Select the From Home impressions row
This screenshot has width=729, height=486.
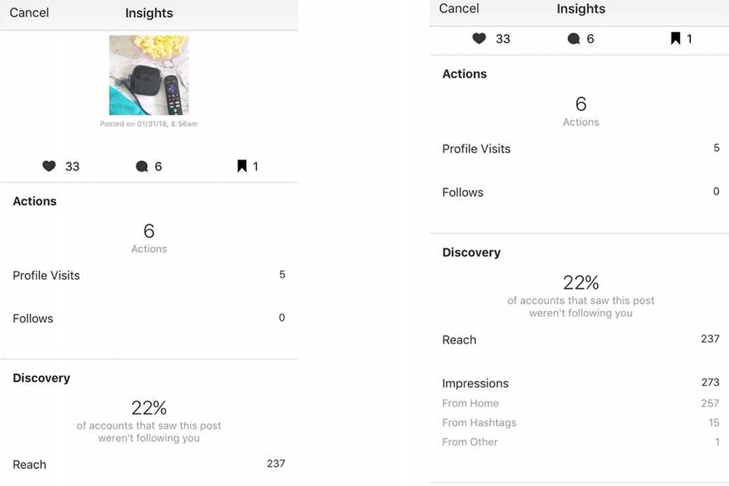[x=581, y=403]
